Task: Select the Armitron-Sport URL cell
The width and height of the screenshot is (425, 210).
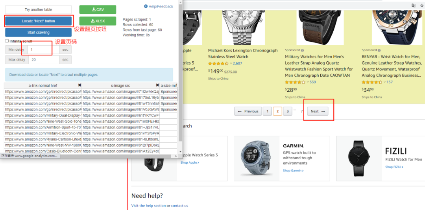Action: 43,127
